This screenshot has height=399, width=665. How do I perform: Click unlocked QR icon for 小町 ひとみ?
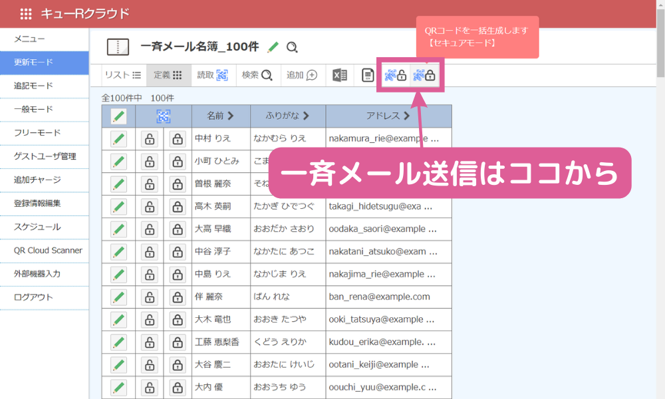pyautogui.click(x=149, y=162)
